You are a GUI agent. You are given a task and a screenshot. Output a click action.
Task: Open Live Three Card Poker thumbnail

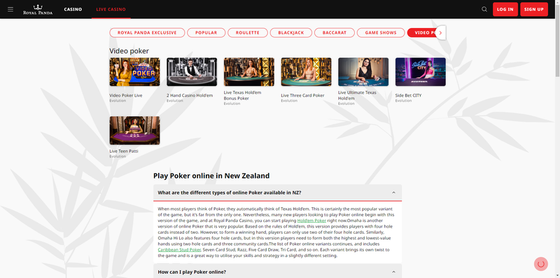click(306, 72)
